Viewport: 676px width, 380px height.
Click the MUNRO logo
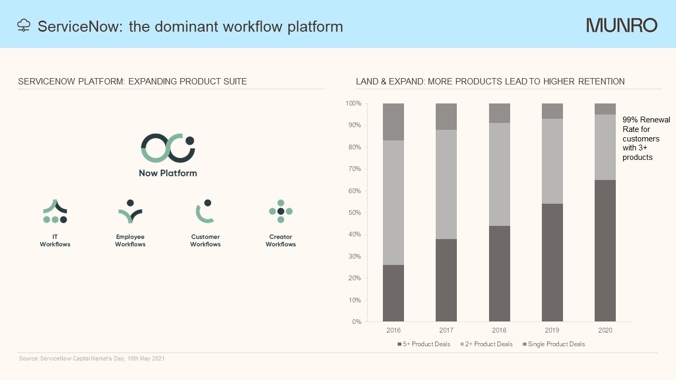(622, 25)
